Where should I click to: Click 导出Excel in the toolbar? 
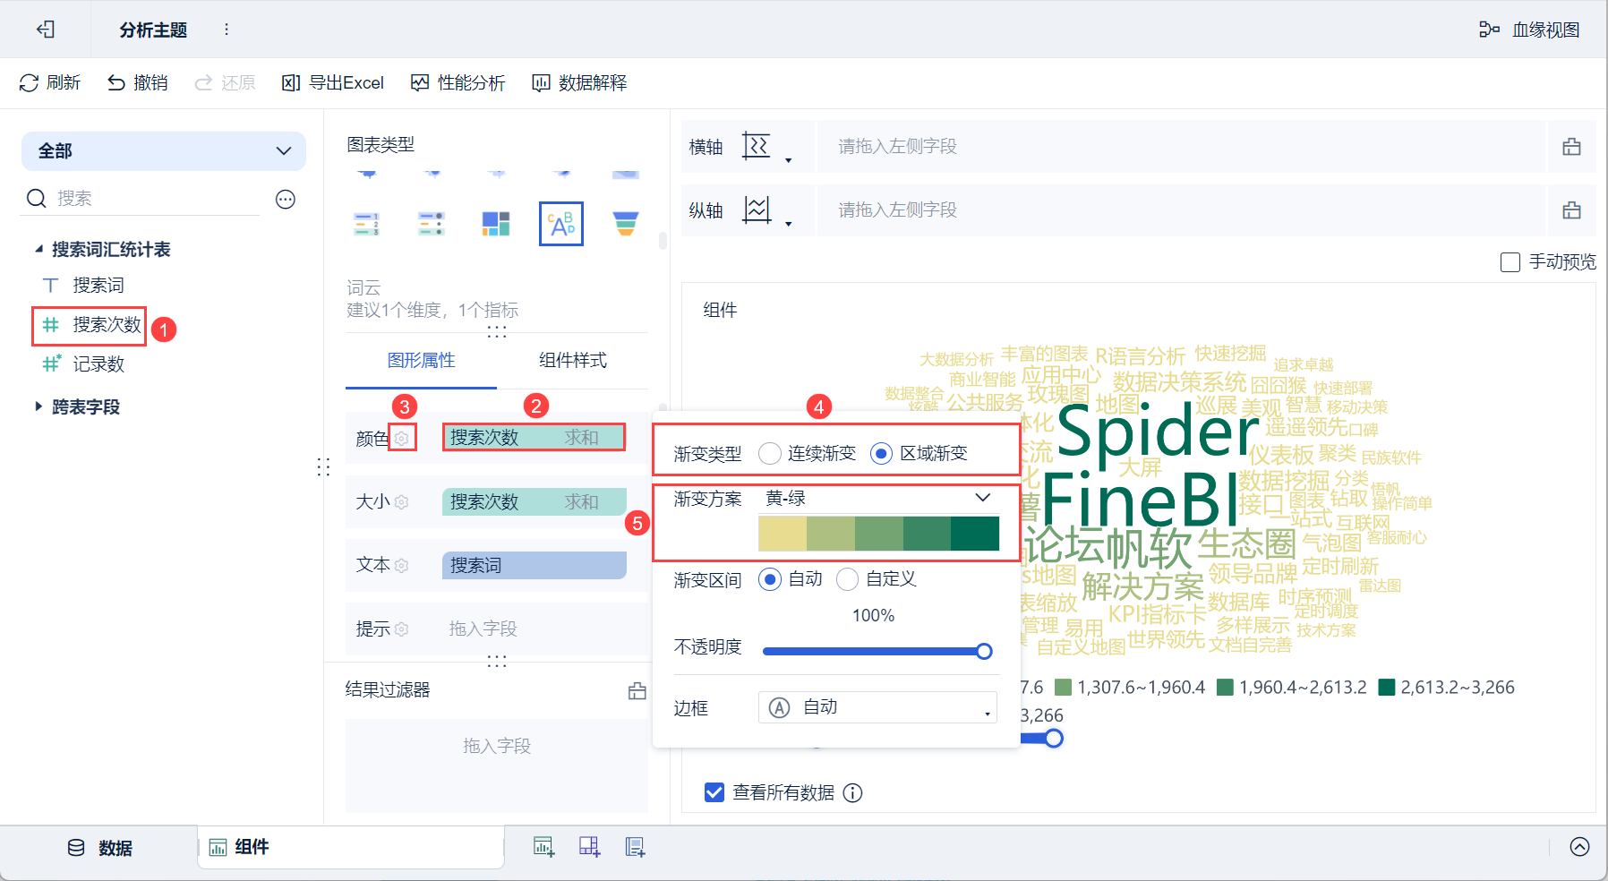[x=333, y=82]
